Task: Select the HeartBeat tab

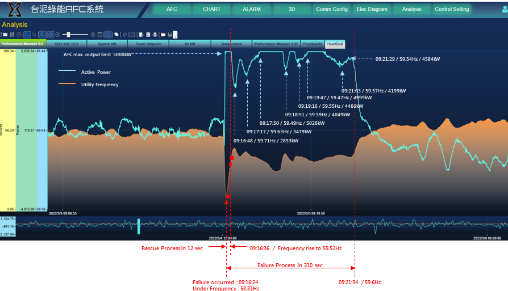Action: click(x=335, y=44)
